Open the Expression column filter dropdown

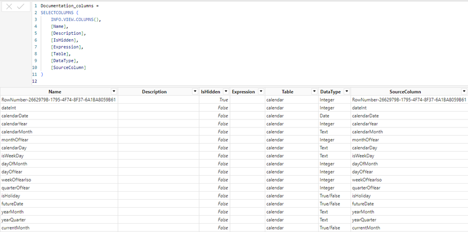click(260, 92)
